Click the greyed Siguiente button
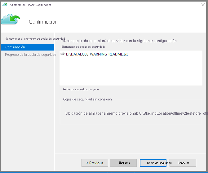 pos(123,163)
